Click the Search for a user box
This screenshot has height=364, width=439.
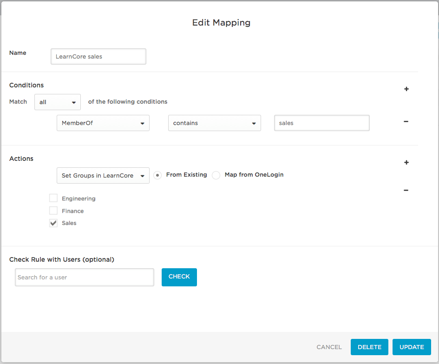[84, 278]
